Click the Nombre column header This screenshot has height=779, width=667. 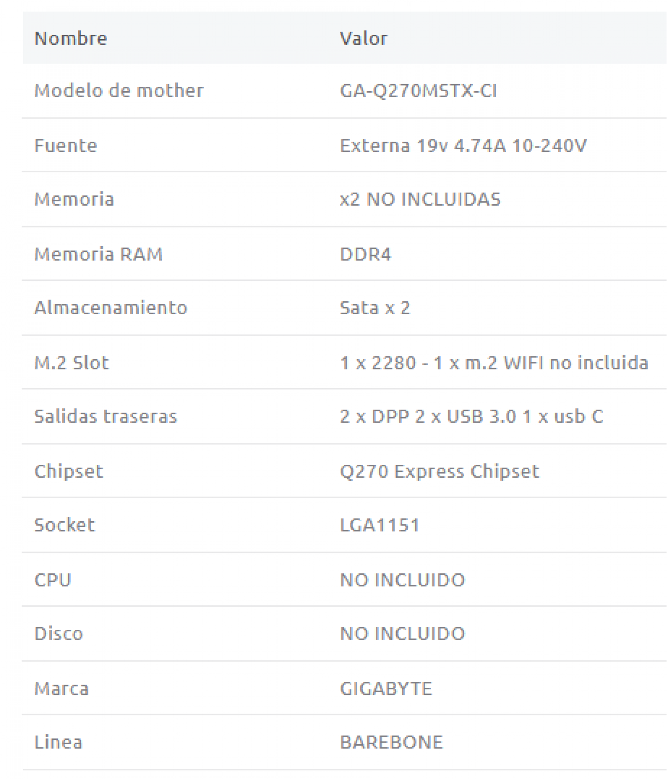click(71, 38)
